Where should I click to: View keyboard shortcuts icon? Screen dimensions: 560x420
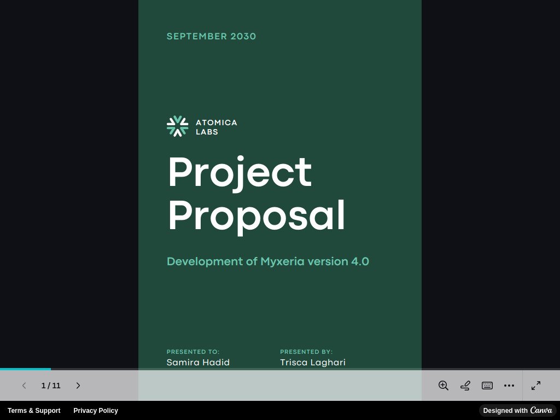pyautogui.click(x=487, y=386)
